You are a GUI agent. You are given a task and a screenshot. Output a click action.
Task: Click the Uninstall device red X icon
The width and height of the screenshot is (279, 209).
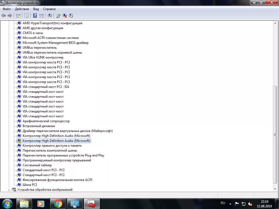pos(65,16)
